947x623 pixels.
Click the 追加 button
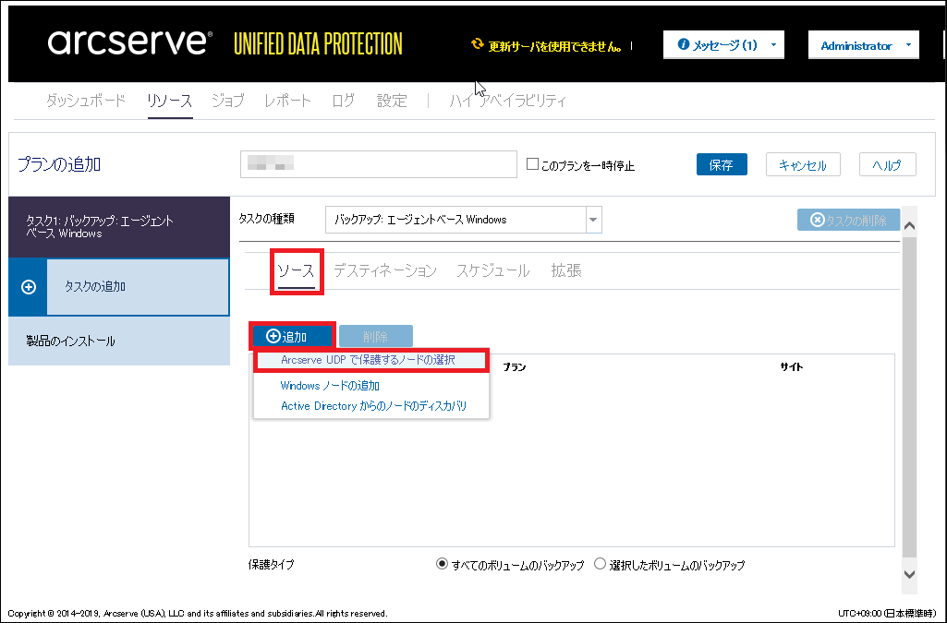(x=292, y=337)
